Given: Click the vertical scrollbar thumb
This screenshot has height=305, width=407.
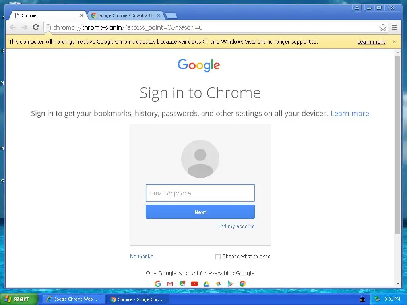Looking at the screenshot, I should click(x=397, y=145).
